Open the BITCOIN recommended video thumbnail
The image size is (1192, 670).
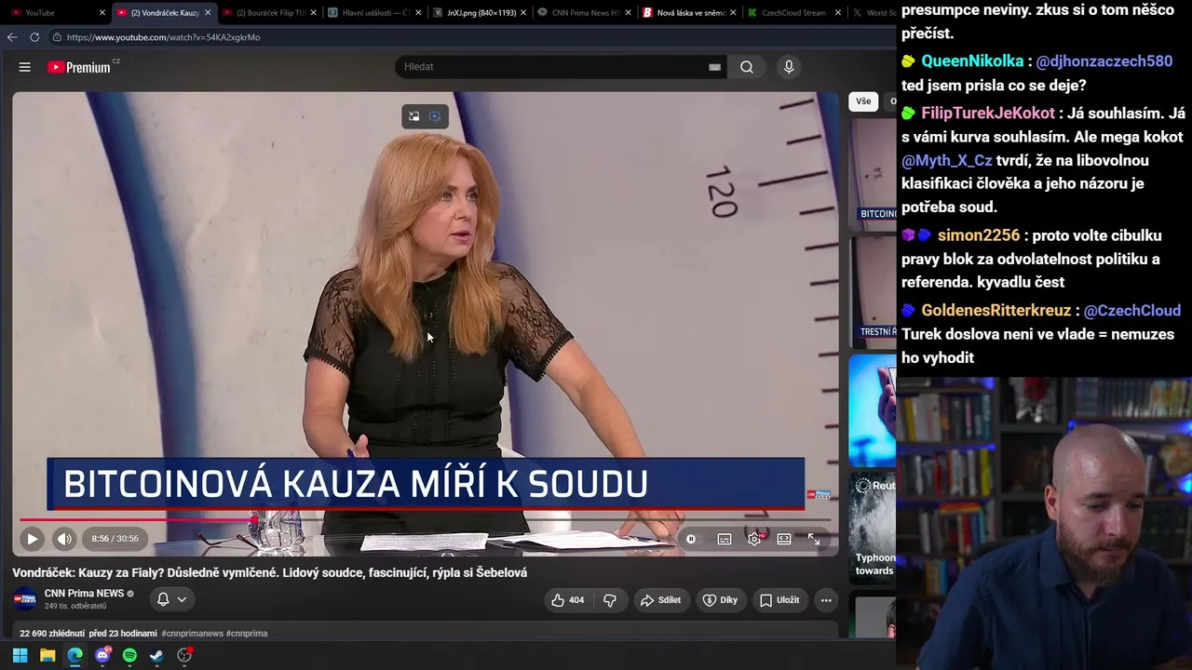tap(873, 173)
